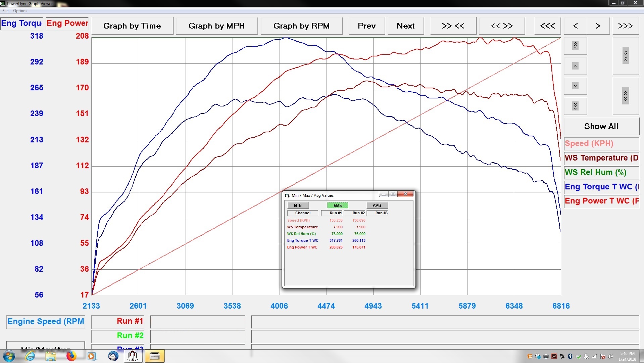Click the Bluetooth tray icon
Viewport: 644px width, 363px height.
(570, 356)
